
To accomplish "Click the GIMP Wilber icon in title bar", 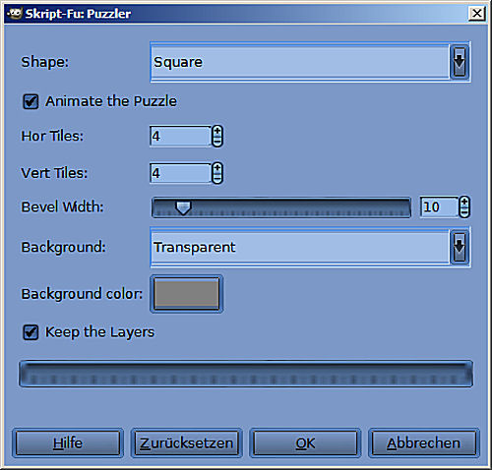I will point(14,14).
